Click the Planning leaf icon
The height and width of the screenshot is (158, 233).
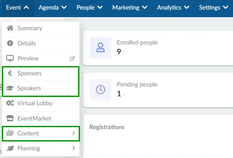click(10, 148)
